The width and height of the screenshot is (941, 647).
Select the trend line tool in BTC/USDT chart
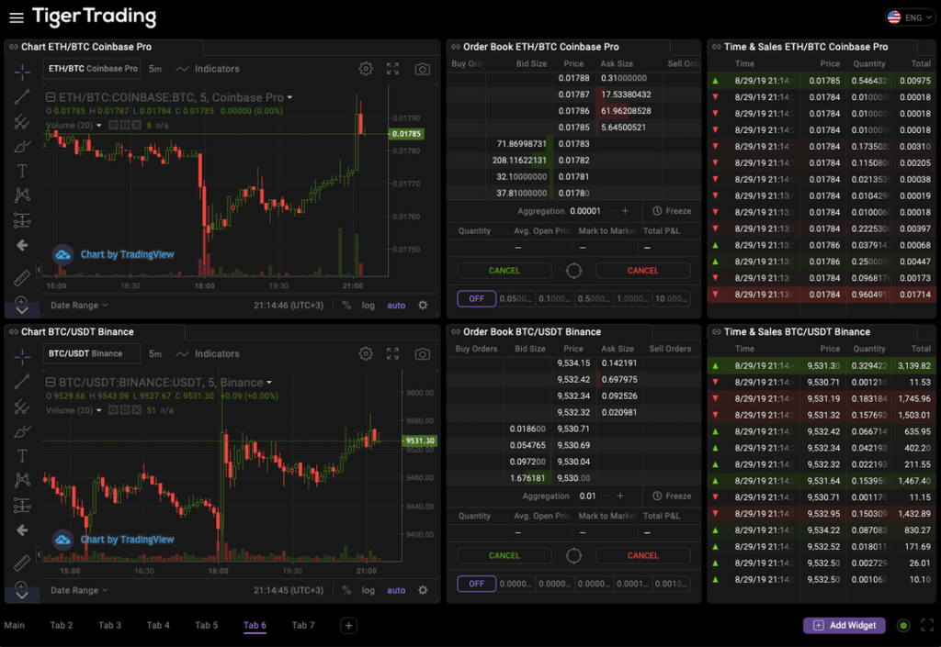pyautogui.click(x=22, y=382)
